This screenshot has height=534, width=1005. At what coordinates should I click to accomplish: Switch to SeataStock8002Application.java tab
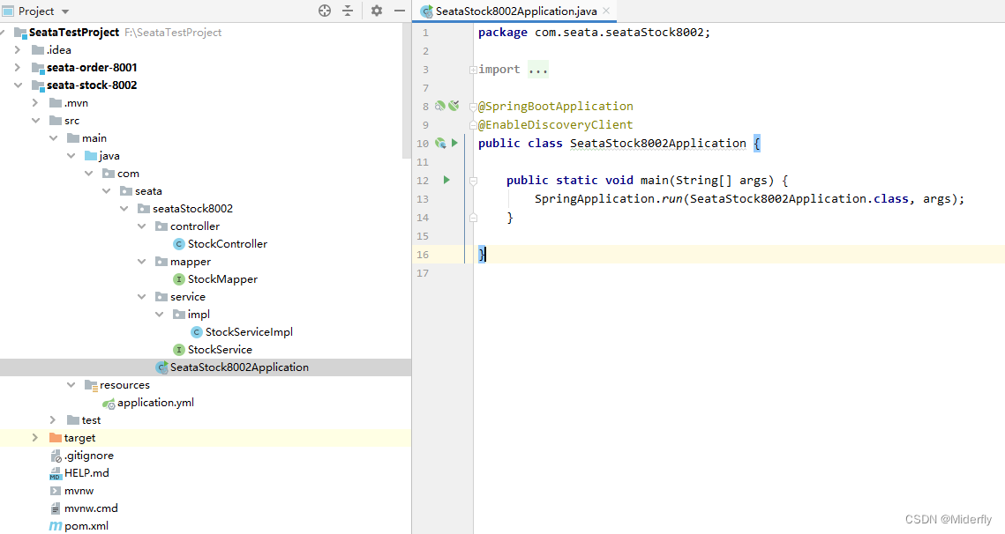(x=515, y=11)
